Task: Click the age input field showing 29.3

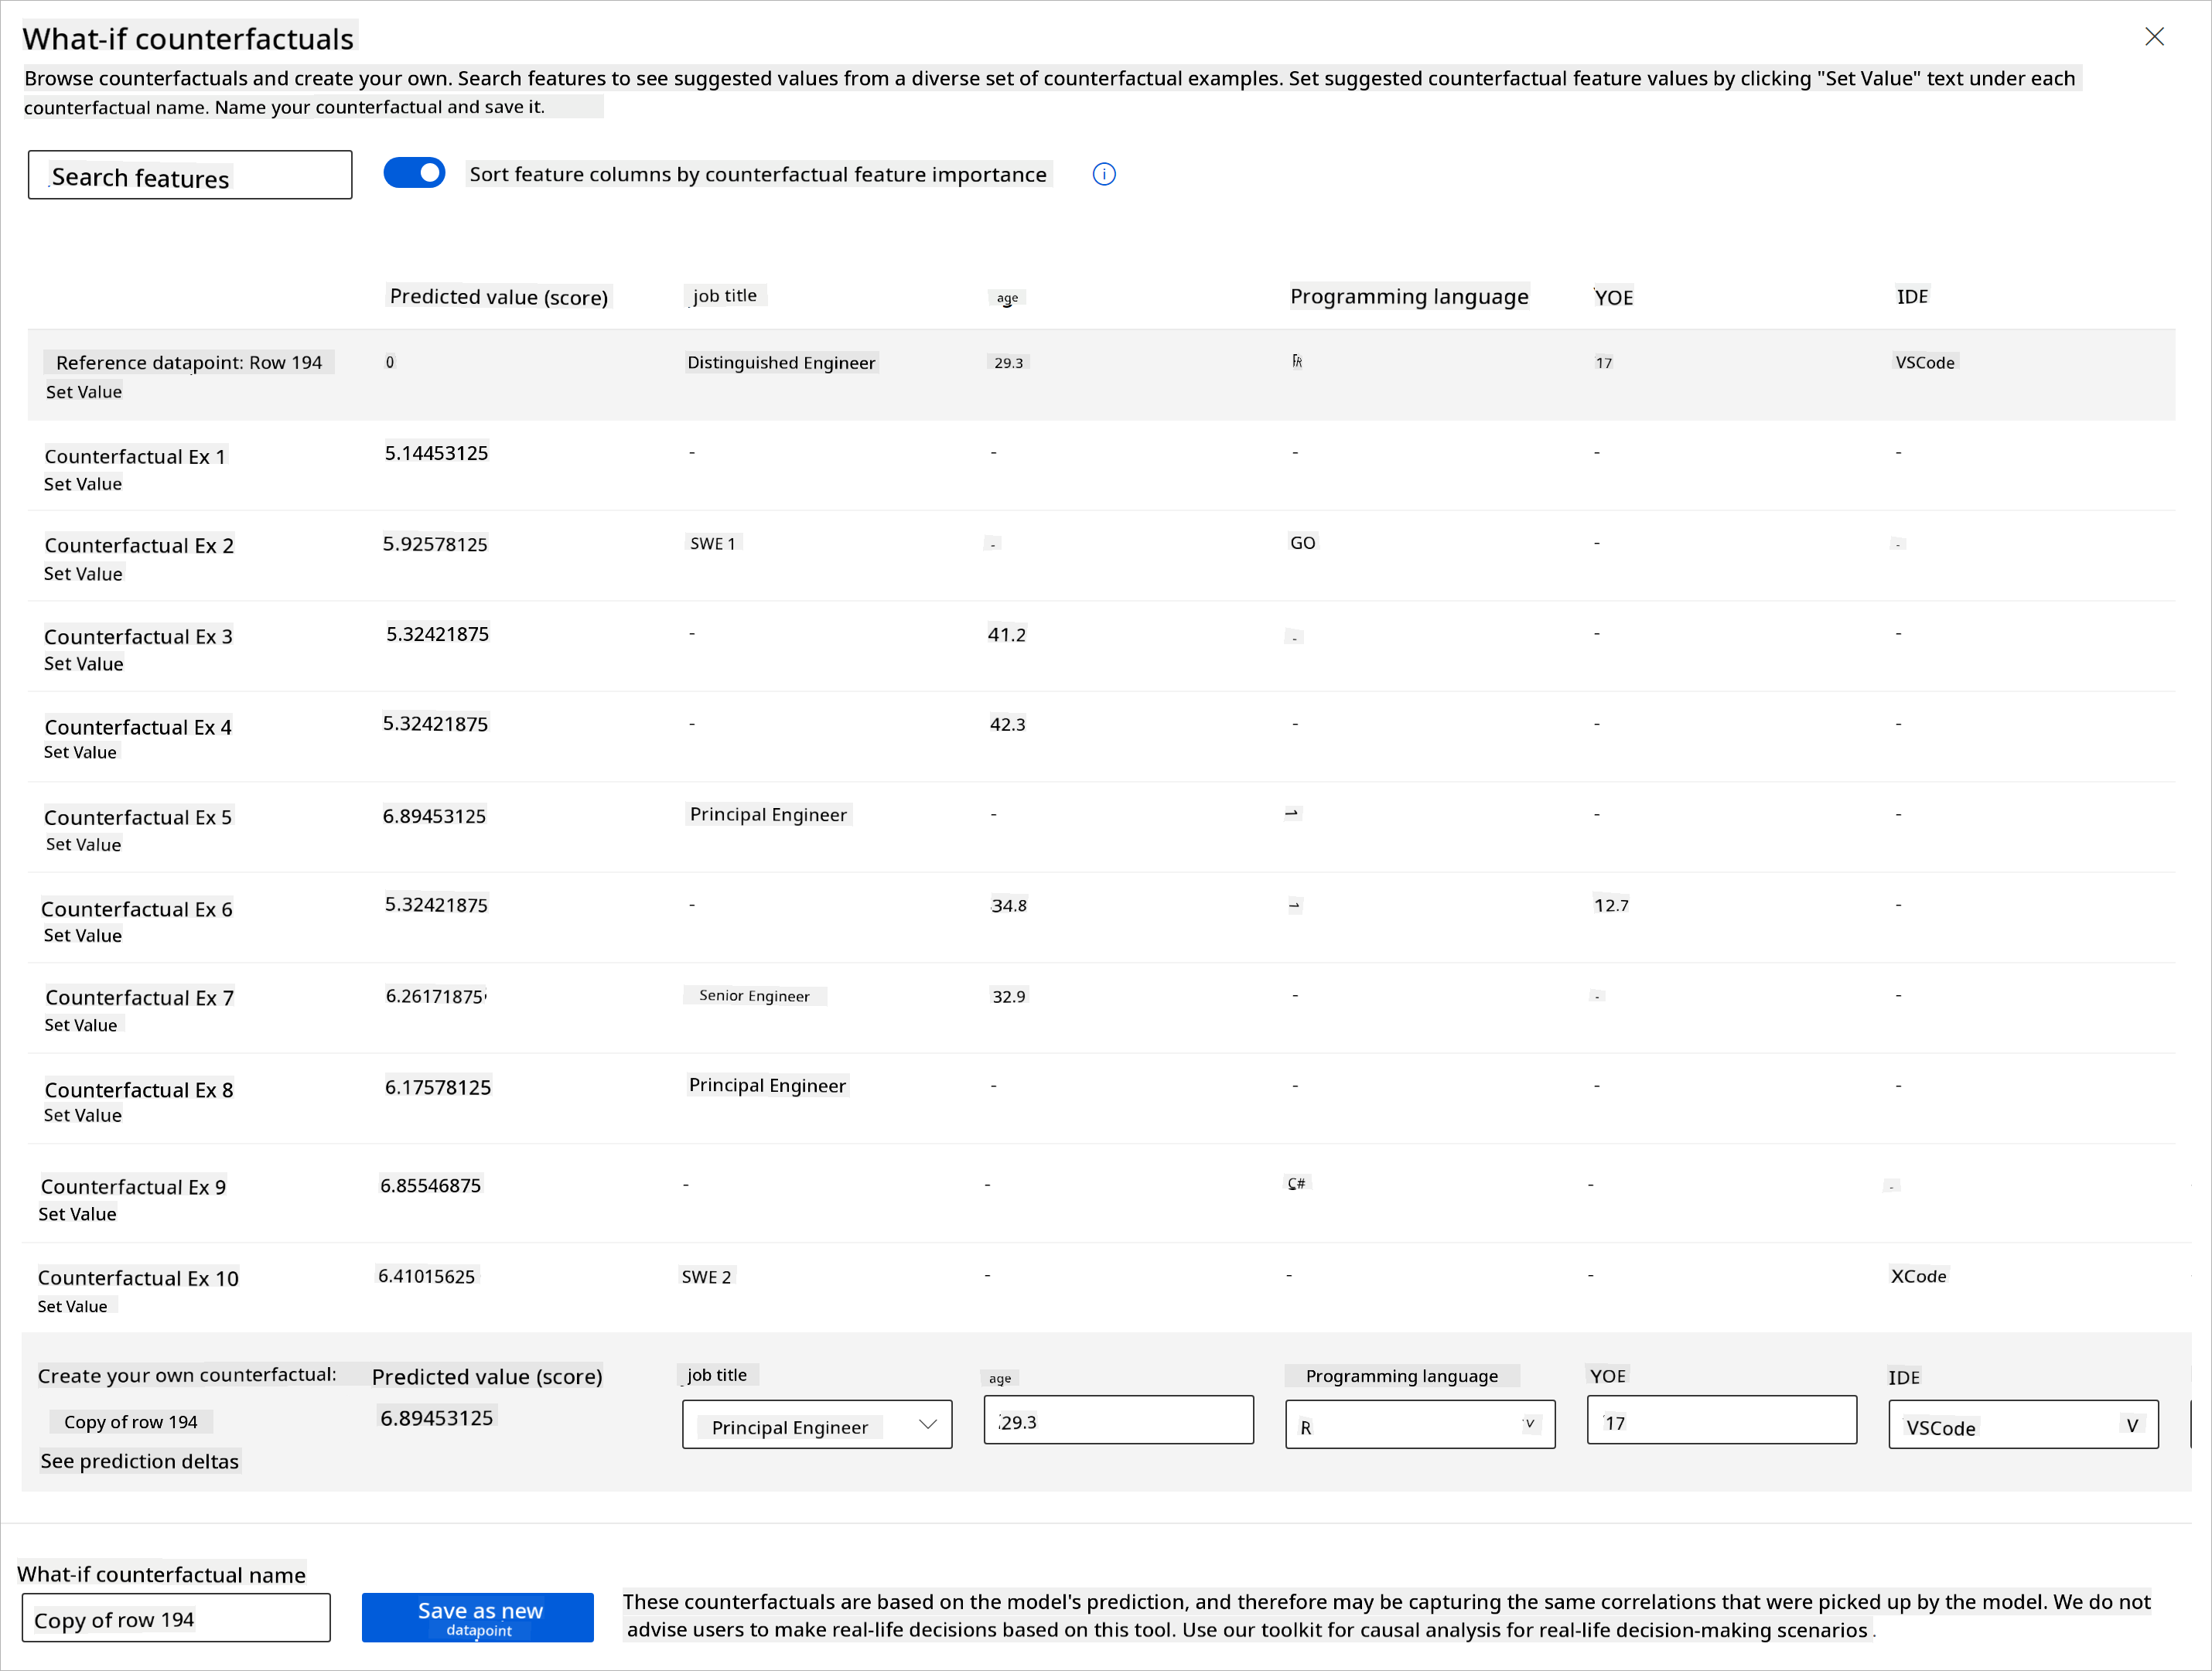Action: pyautogui.click(x=1118, y=1421)
